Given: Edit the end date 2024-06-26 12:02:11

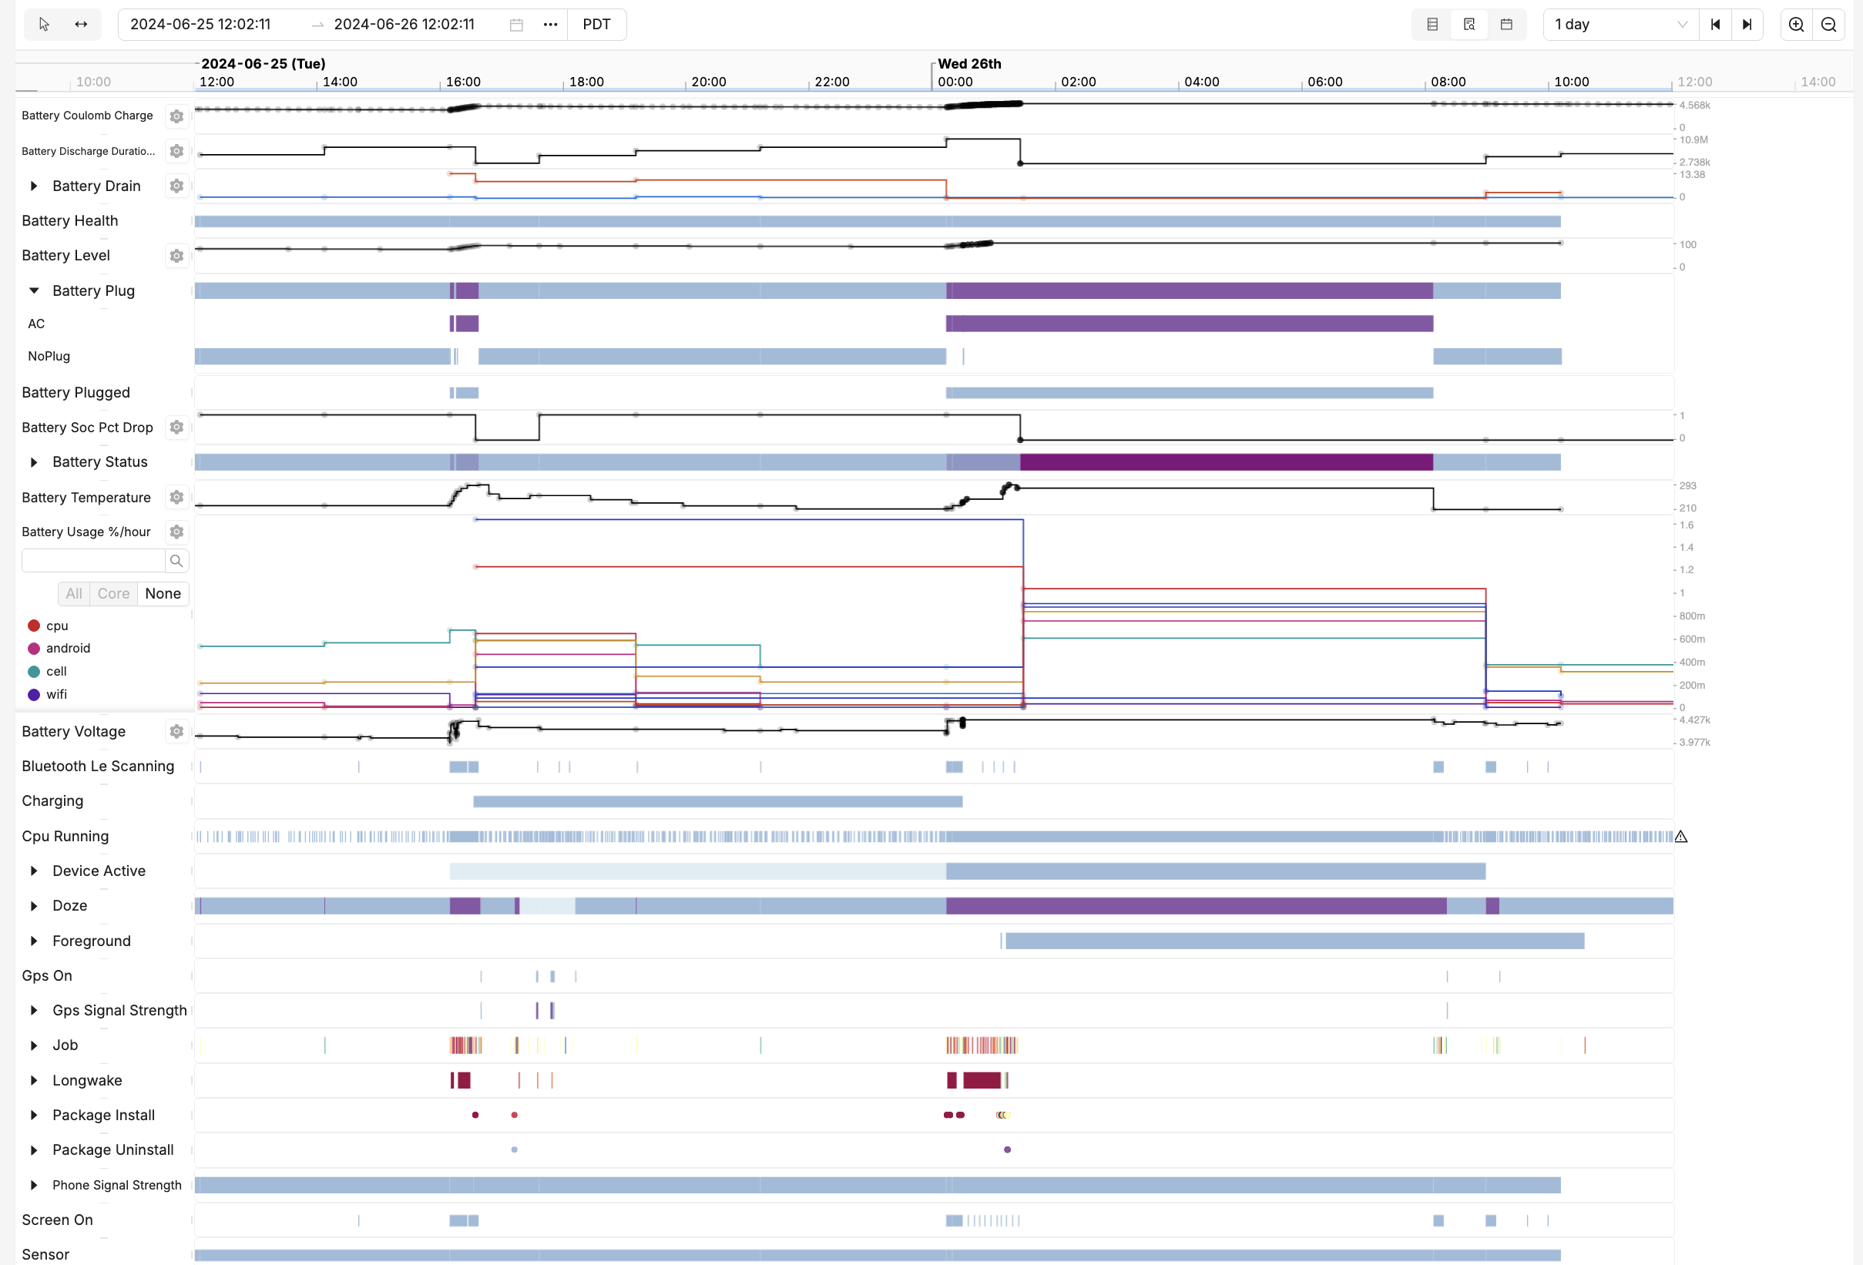Looking at the screenshot, I should coord(404,24).
